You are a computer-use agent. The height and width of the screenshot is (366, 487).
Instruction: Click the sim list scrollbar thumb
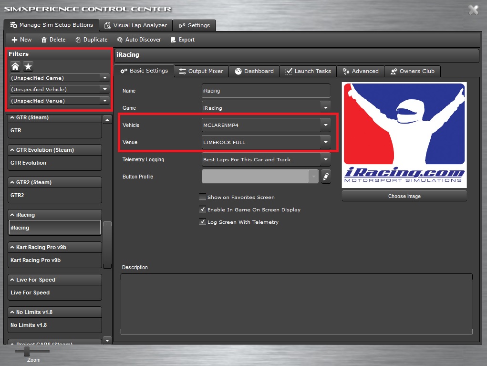coord(107,244)
